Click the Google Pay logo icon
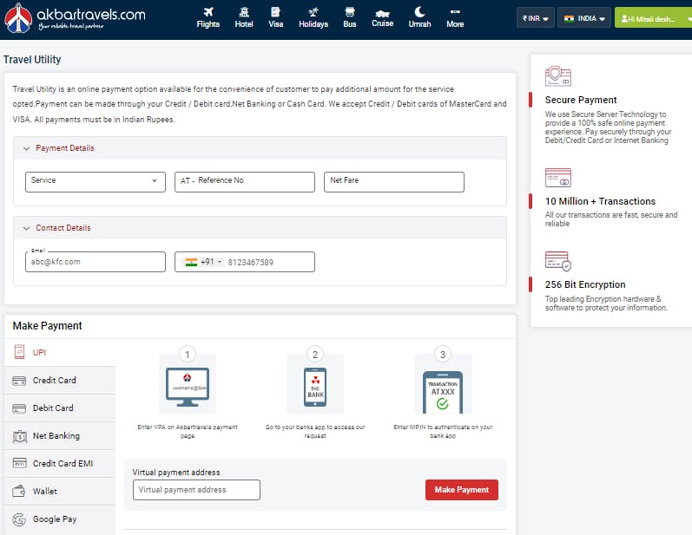The image size is (692, 535). (19, 519)
